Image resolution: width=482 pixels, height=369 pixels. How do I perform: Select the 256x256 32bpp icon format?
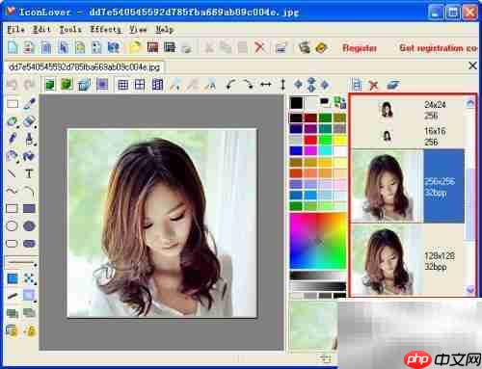click(x=408, y=186)
